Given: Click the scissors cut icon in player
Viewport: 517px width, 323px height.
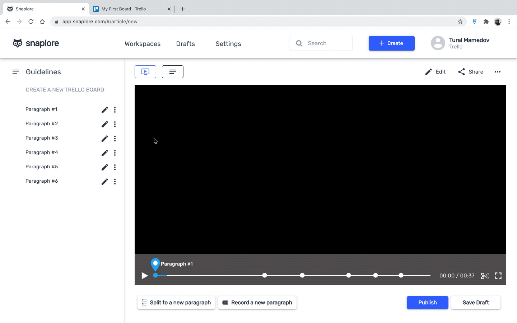Looking at the screenshot, I should pyautogui.click(x=485, y=276).
